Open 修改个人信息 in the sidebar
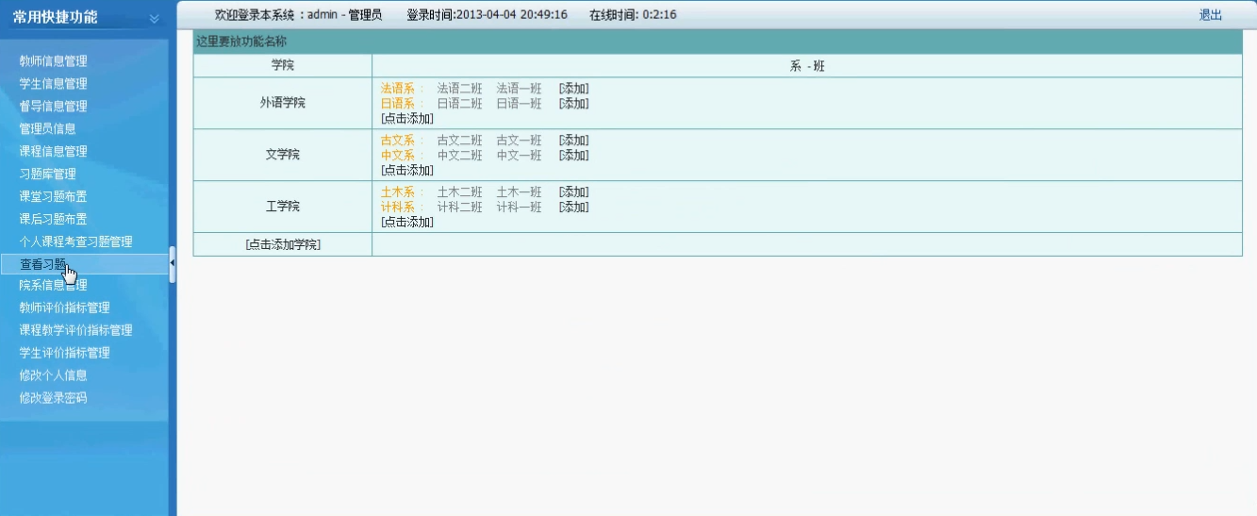 pyautogui.click(x=54, y=376)
